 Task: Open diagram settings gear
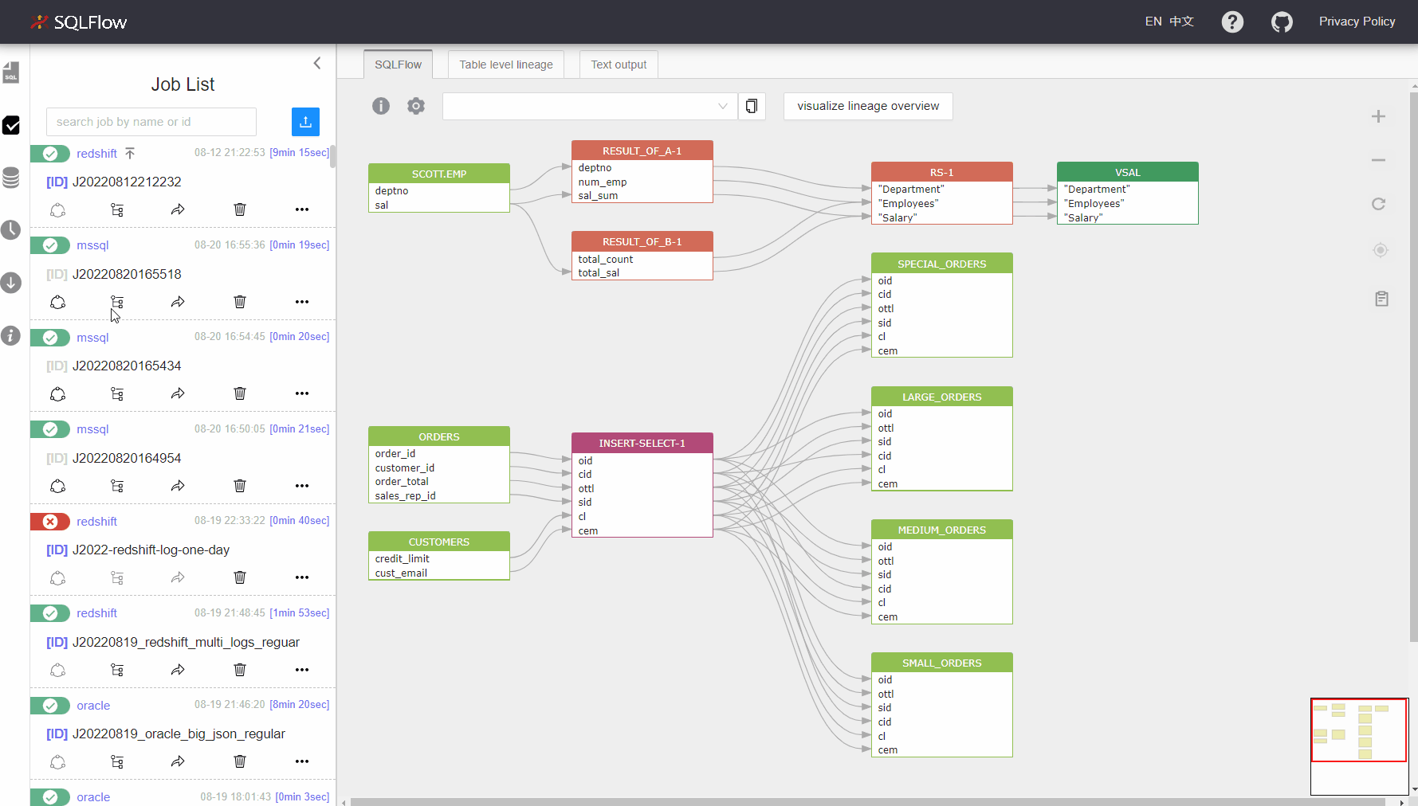pos(416,106)
